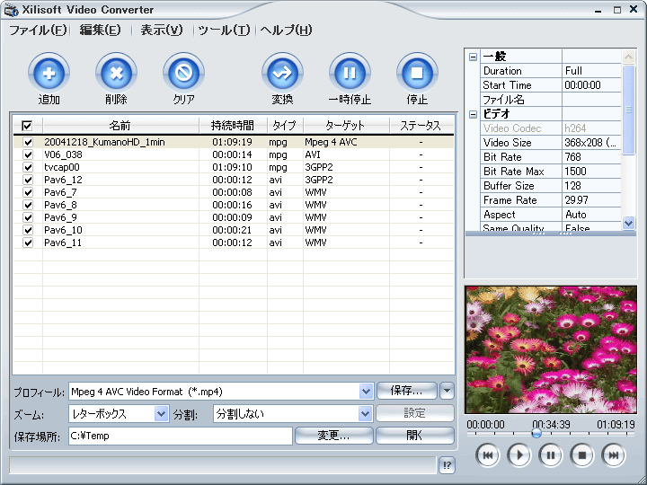Sort list by ターゲット column header
This screenshot has height=485, width=647.
click(x=346, y=126)
